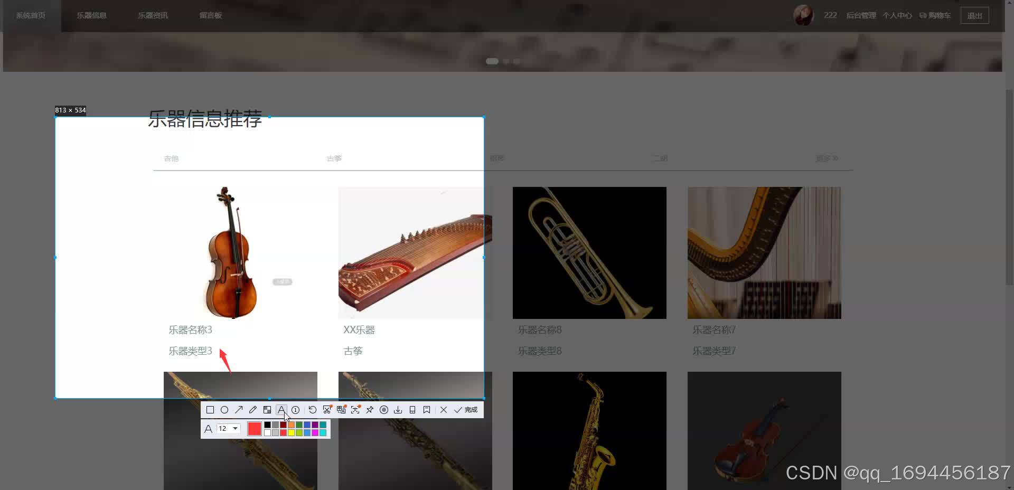This screenshot has height=490, width=1014.
Task: Translate the captured screenshot text
Action: tap(341, 409)
